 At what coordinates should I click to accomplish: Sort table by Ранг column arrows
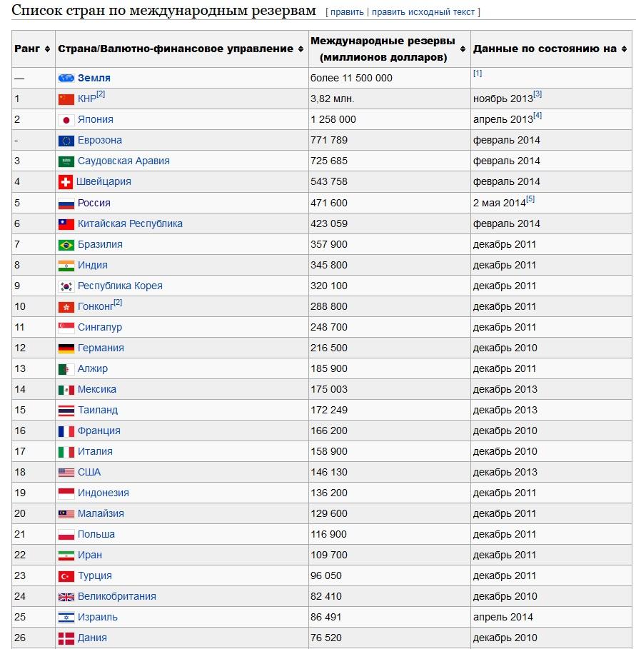[47, 49]
